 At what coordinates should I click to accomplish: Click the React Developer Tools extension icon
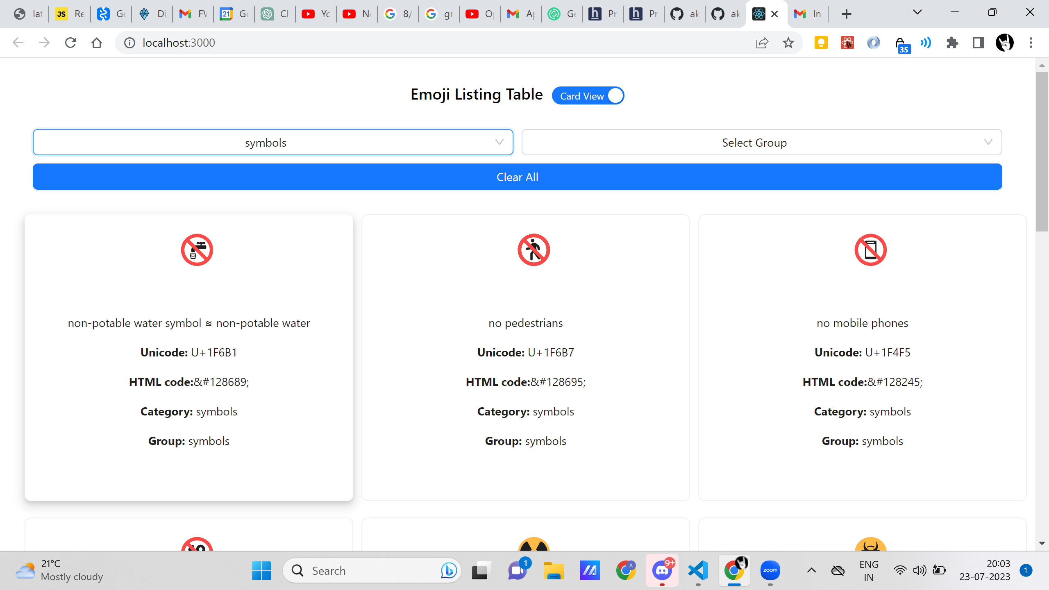[847, 43]
